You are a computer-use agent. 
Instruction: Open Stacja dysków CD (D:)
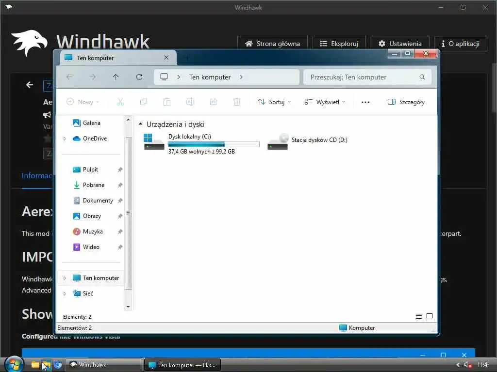307,141
